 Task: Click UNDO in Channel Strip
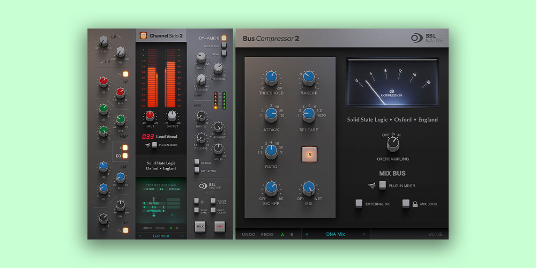[x=147, y=228]
